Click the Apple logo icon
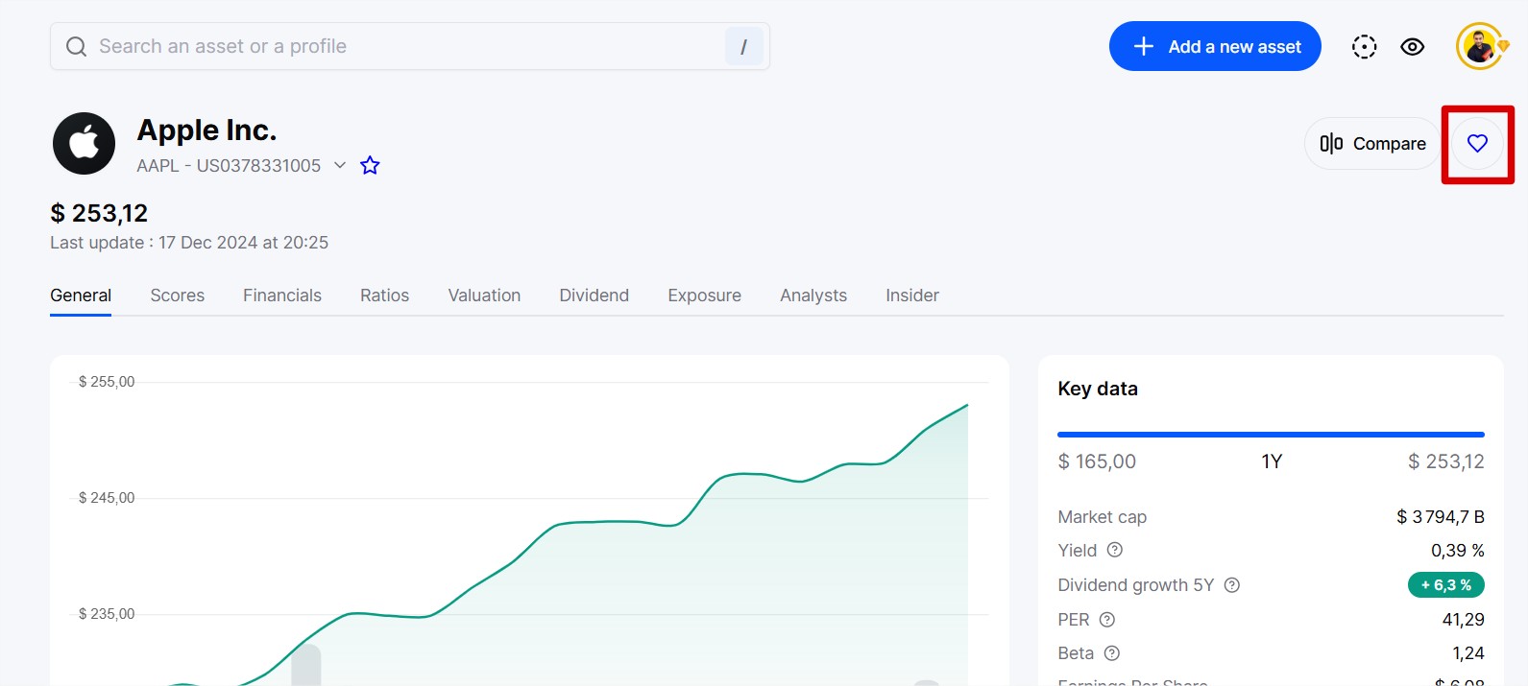The height and width of the screenshot is (686, 1528). tap(84, 143)
